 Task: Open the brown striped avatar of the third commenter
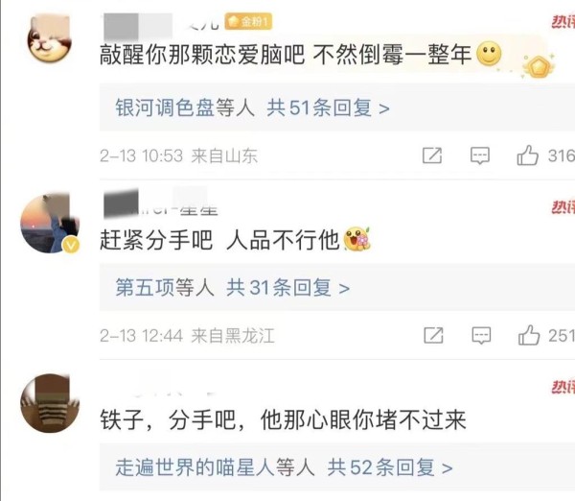coord(50,403)
